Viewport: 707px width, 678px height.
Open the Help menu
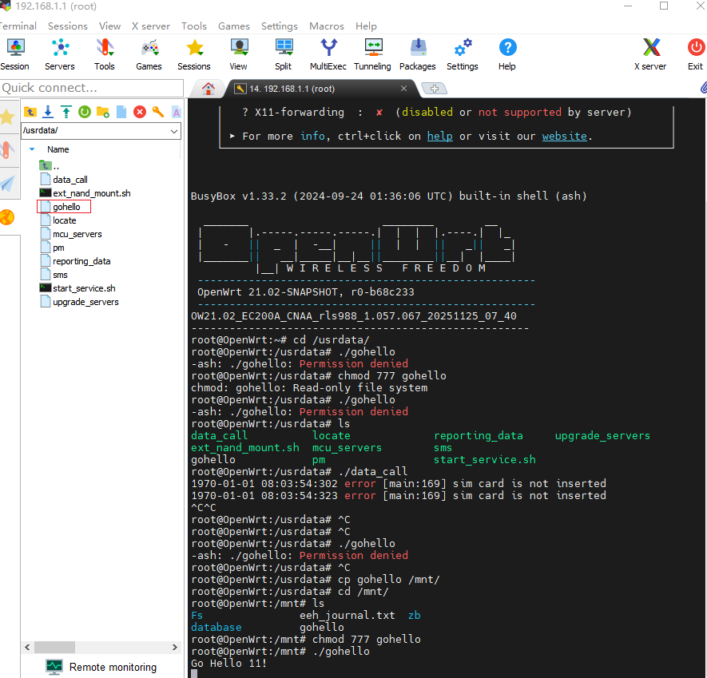coord(366,26)
